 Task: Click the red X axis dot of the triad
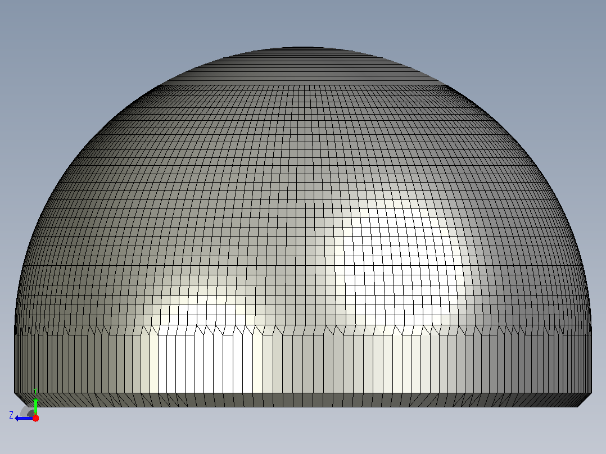(35, 418)
